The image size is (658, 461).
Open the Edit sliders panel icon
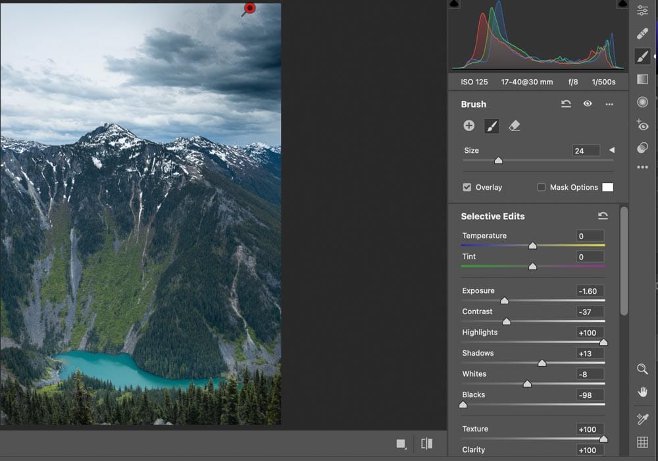click(x=643, y=11)
